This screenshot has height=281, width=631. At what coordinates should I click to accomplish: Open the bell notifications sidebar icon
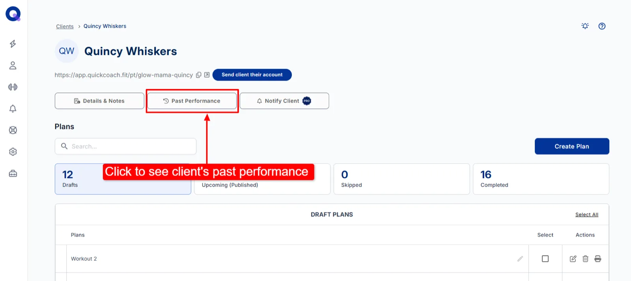[13, 109]
